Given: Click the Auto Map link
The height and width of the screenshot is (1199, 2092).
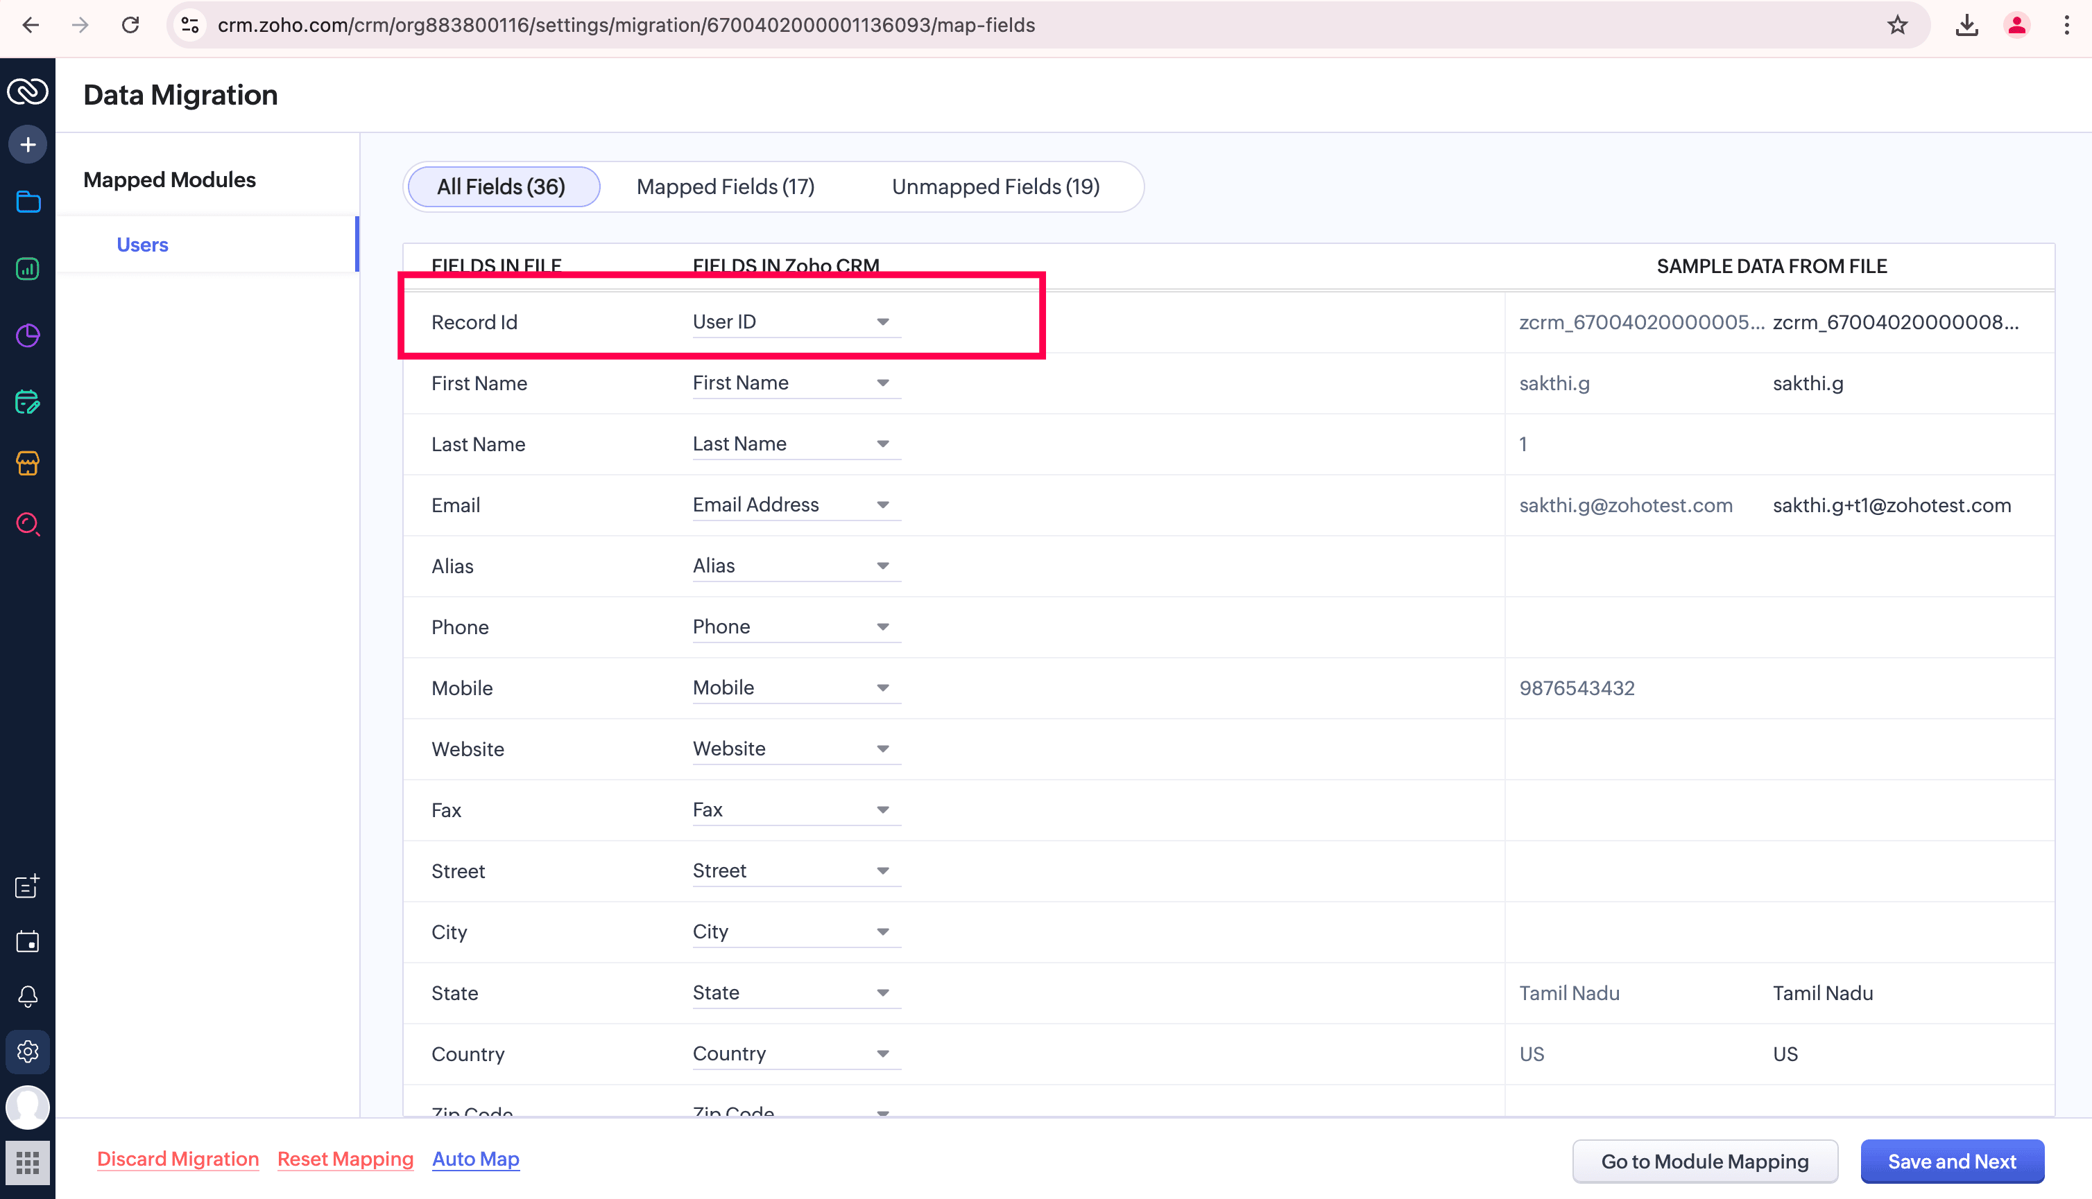Looking at the screenshot, I should [475, 1159].
